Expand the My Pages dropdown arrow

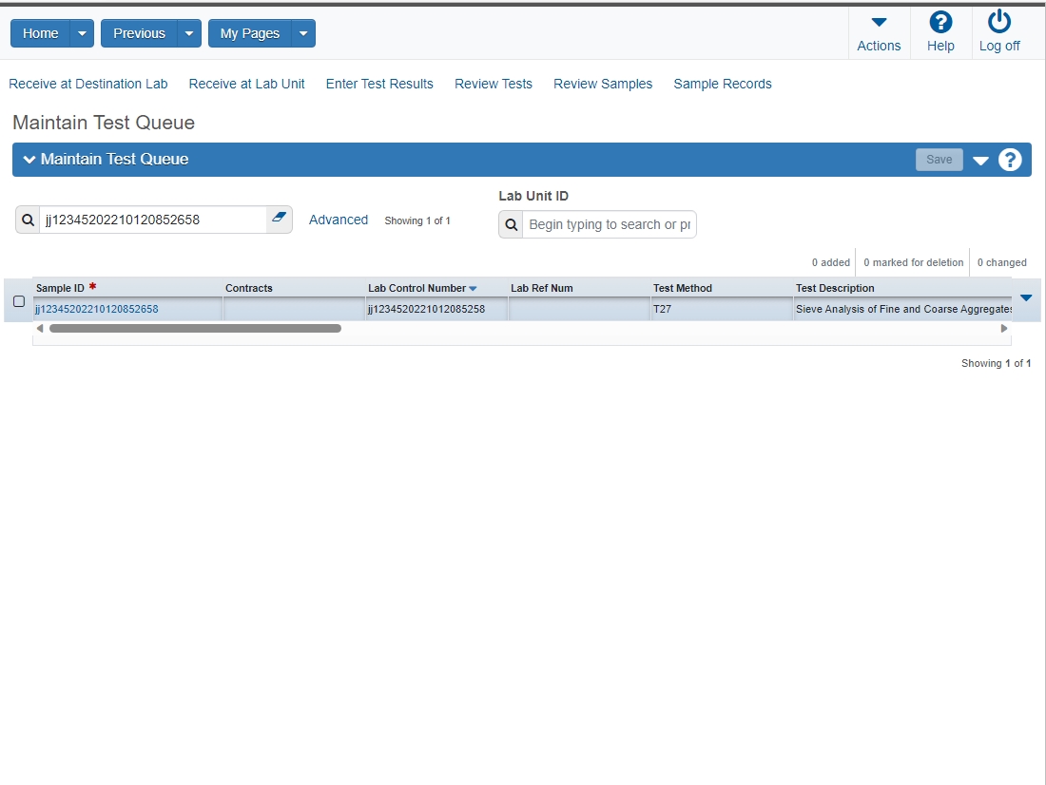303,33
